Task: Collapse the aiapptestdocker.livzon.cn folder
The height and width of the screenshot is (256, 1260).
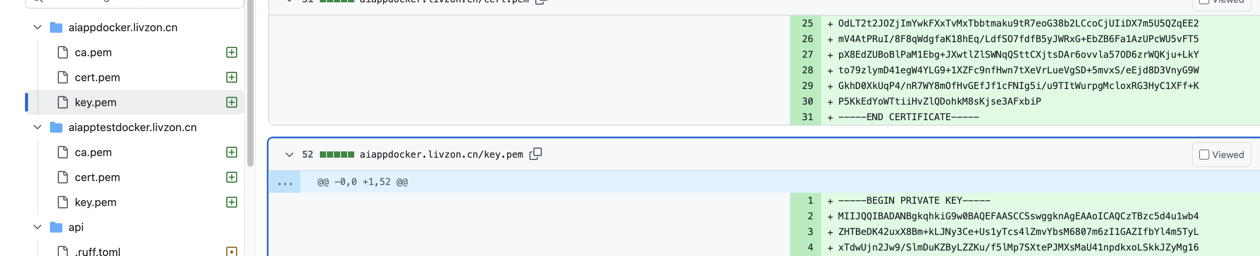Action: (37, 127)
